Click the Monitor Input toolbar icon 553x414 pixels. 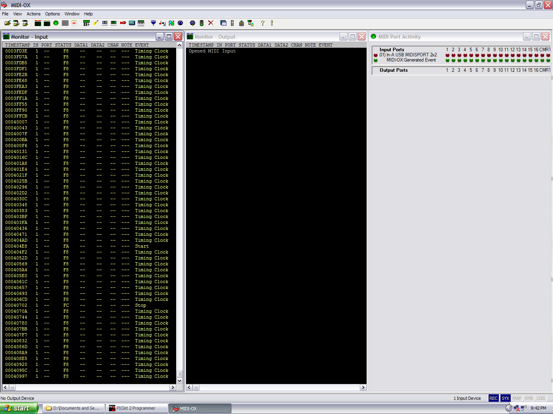[38, 23]
